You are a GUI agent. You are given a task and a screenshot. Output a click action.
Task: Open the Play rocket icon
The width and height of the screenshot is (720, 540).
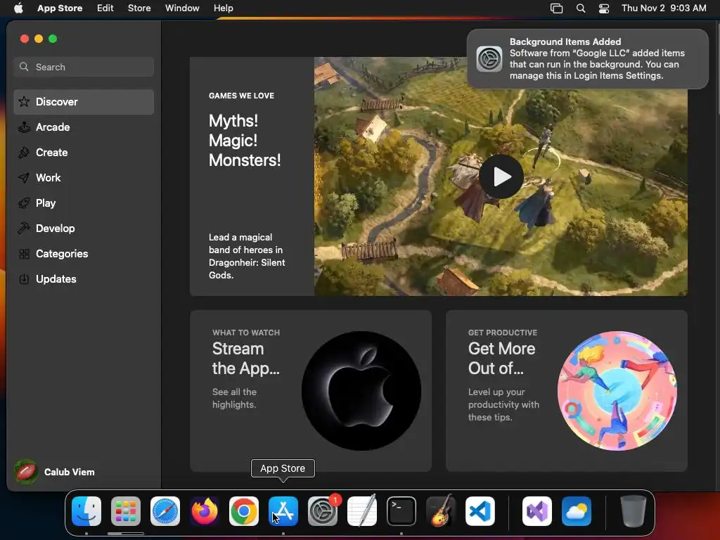click(x=24, y=203)
